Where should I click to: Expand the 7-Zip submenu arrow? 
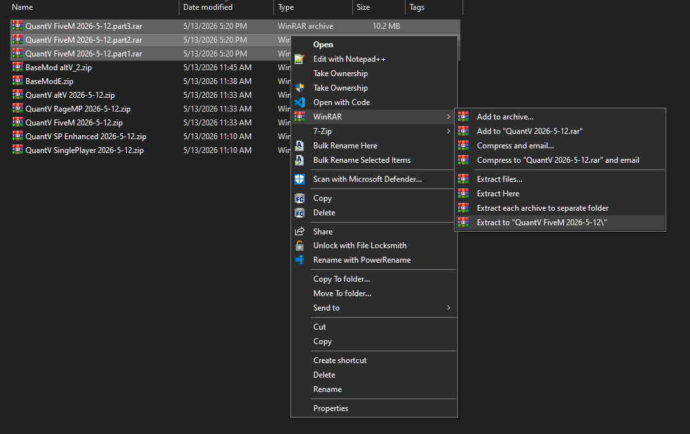pos(448,131)
